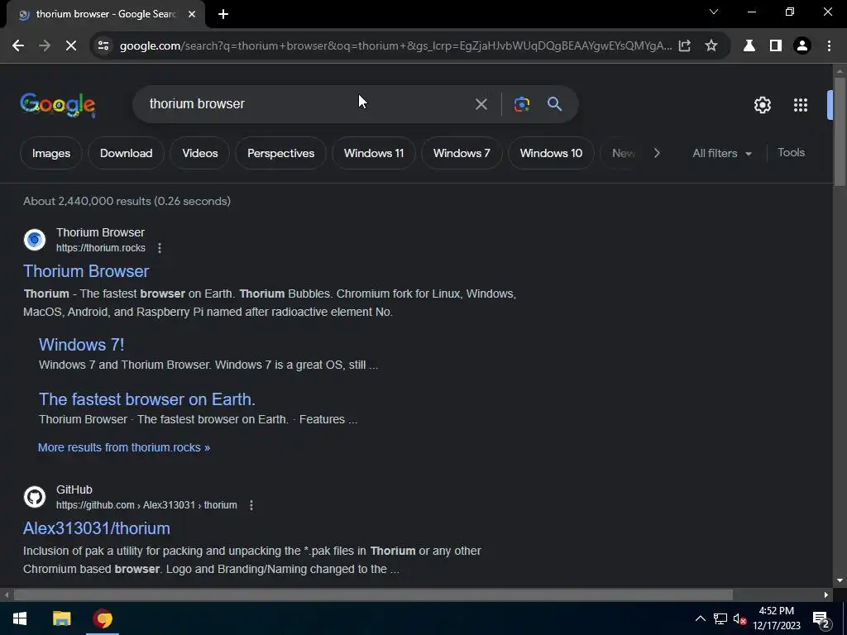
Task: Open the tab search chevron
Action: [714, 12]
